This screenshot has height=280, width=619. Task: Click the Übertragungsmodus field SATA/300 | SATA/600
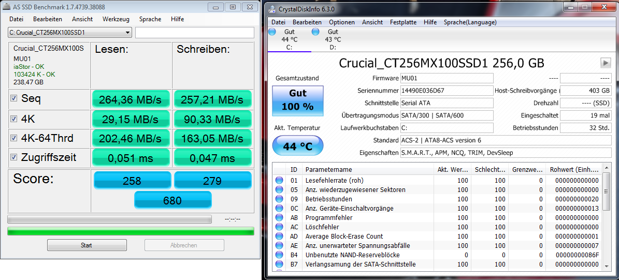pyautogui.click(x=447, y=115)
